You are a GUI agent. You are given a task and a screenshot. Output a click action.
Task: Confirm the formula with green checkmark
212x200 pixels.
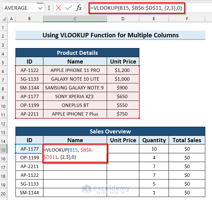[69, 8]
